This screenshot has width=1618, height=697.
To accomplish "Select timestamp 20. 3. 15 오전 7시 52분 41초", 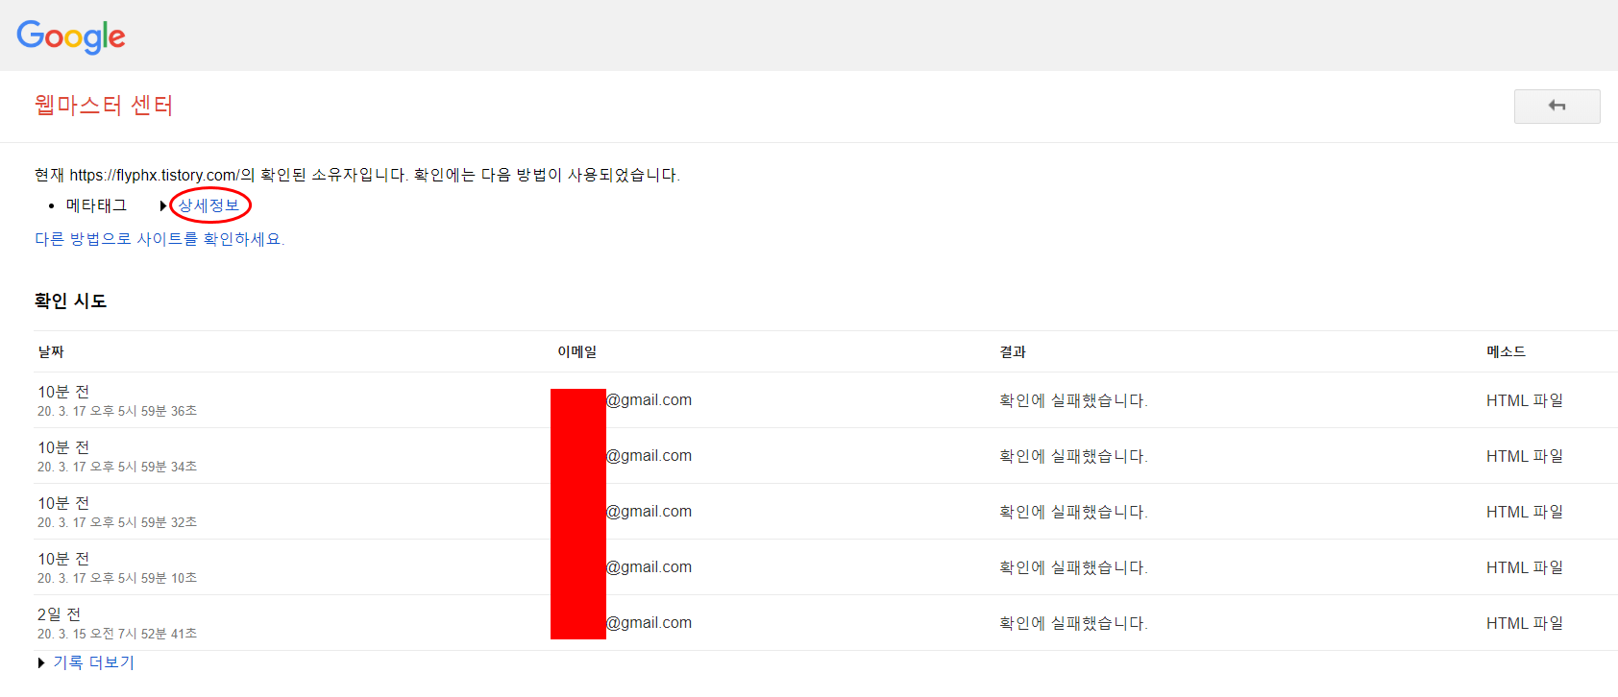I will [117, 634].
